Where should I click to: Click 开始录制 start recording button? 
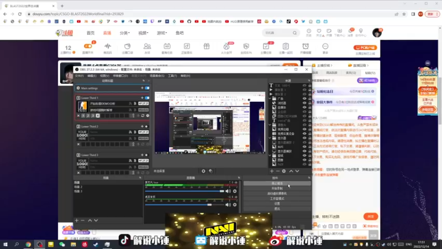[x=277, y=188]
